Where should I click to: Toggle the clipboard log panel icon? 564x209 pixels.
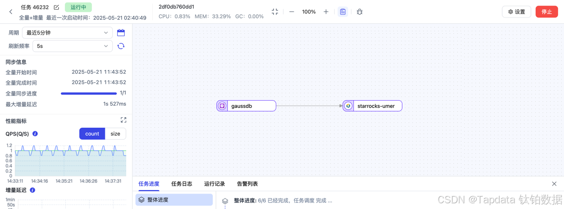343,12
